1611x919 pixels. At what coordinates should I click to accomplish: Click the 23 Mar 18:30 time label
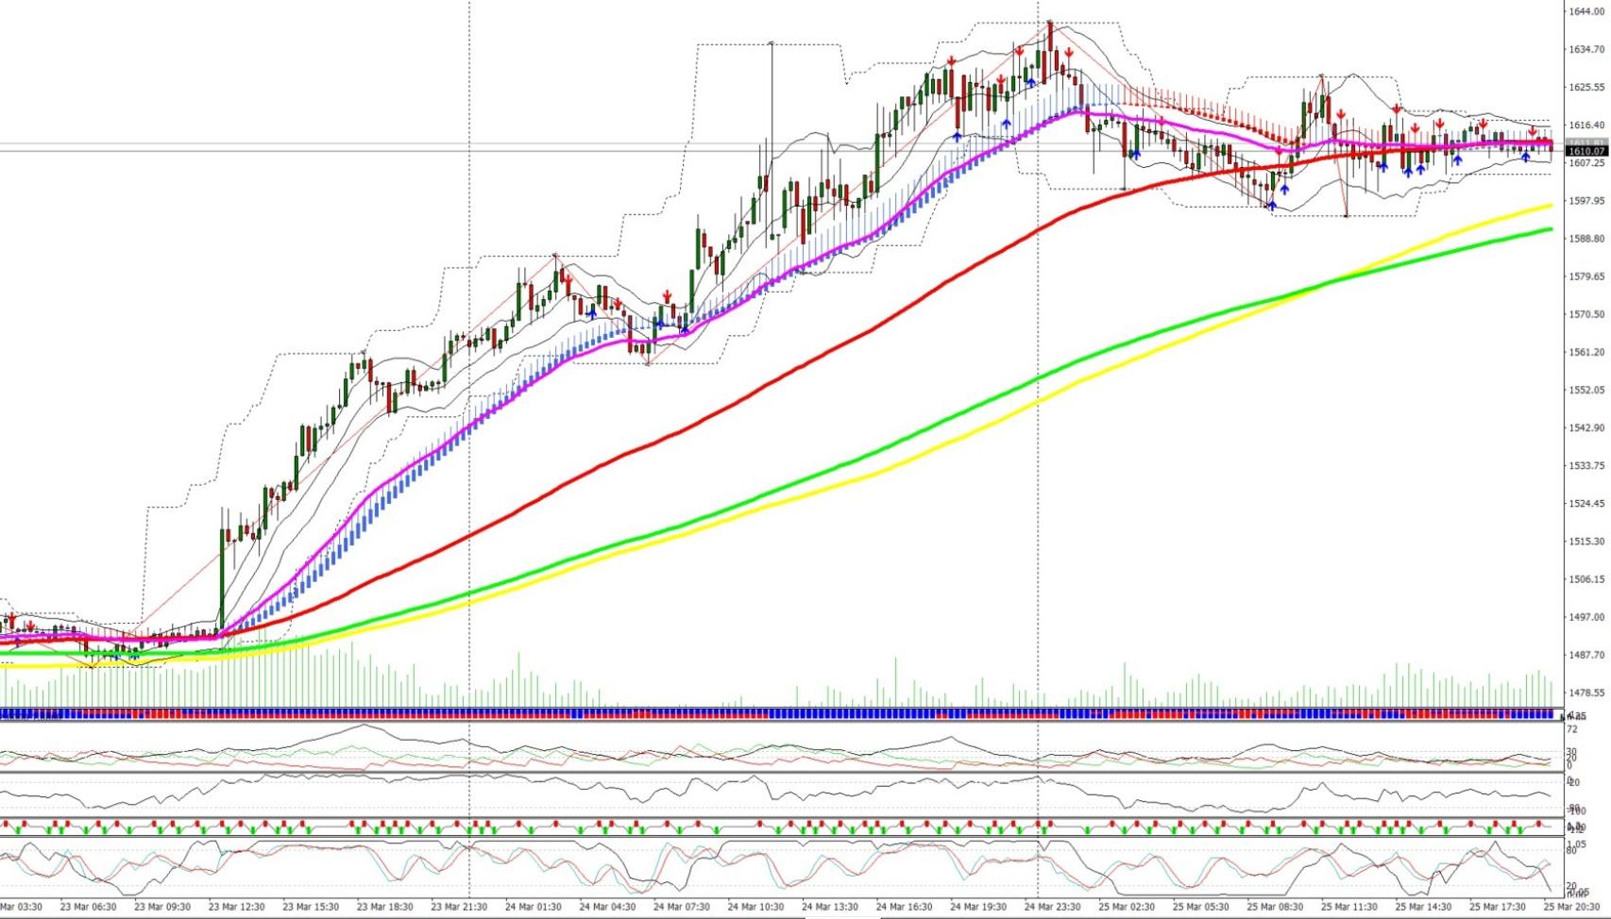(x=385, y=907)
